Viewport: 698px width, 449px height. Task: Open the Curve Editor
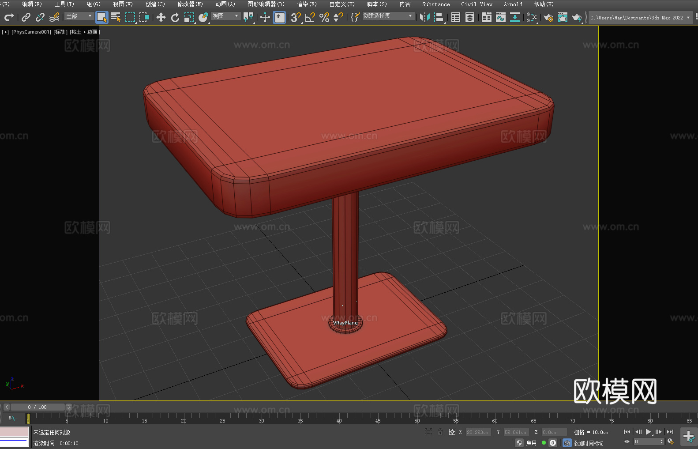[500, 17]
